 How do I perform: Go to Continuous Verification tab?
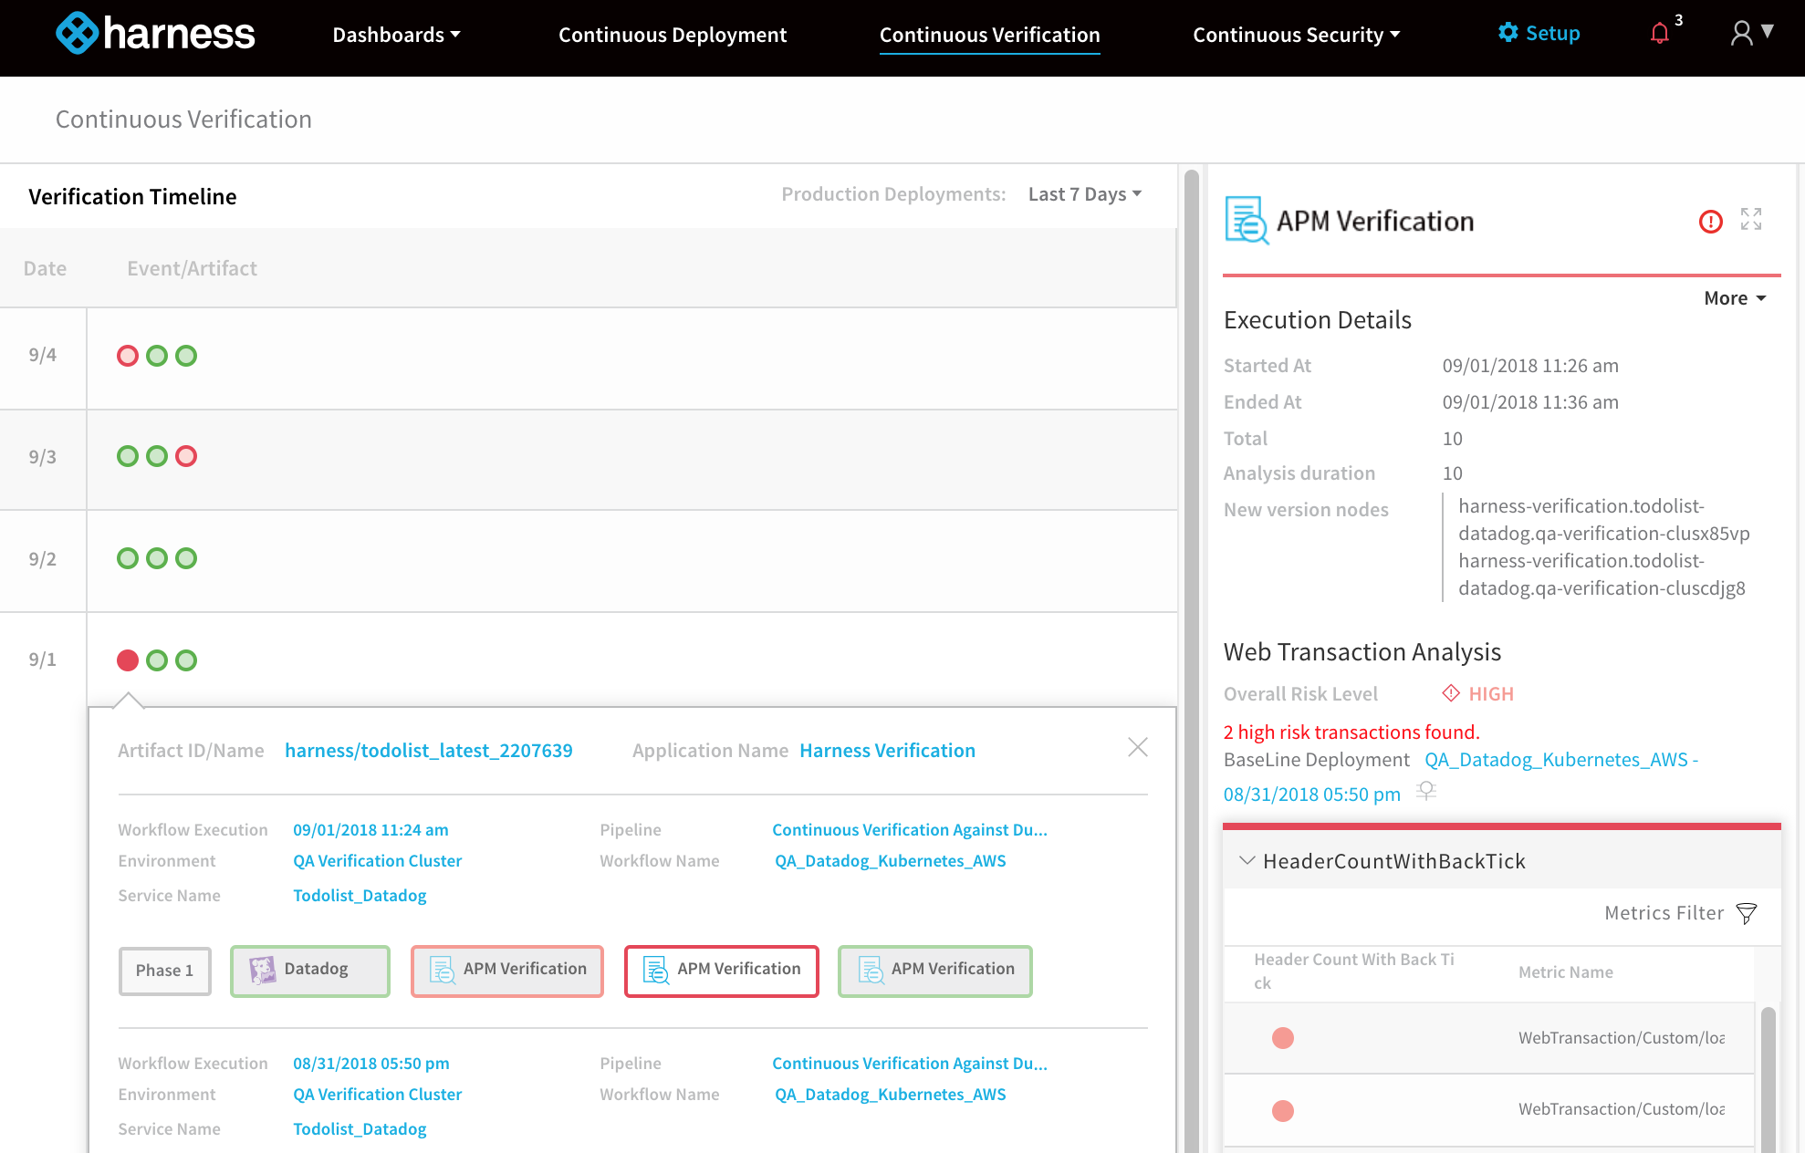[x=990, y=35]
